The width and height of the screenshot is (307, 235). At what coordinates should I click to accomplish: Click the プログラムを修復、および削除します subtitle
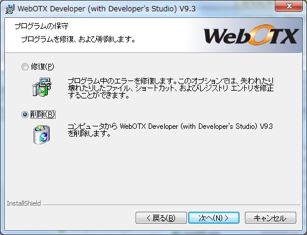coord(78,39)
